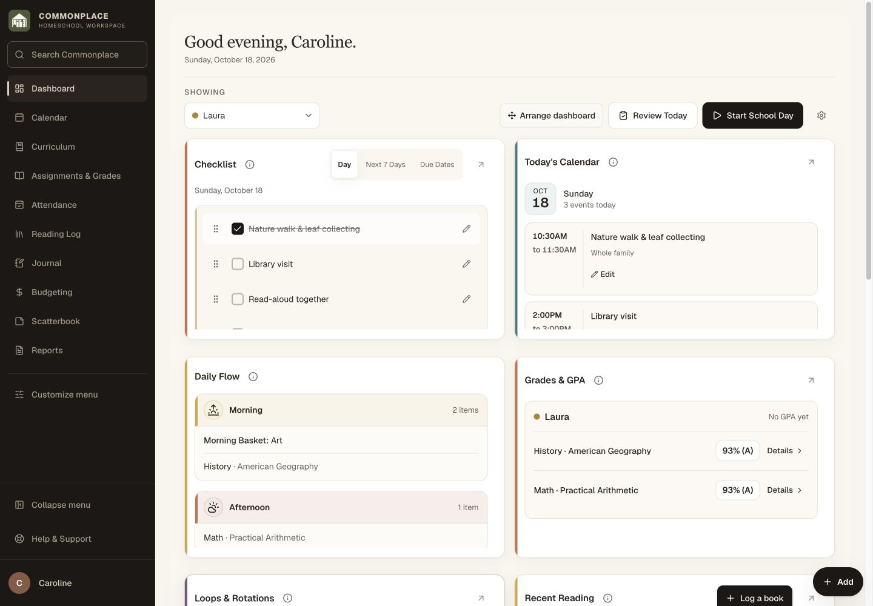Collapse the Morning section header
This screenshot has width=873, height=606.
[x=341, y=410]
